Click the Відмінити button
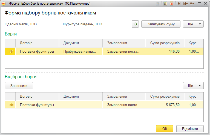Viewport: 210px width, 135px height. [190, 129]
